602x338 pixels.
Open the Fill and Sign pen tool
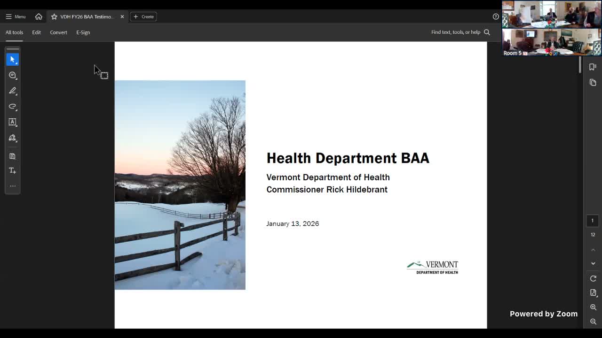[x=13, y=138]
